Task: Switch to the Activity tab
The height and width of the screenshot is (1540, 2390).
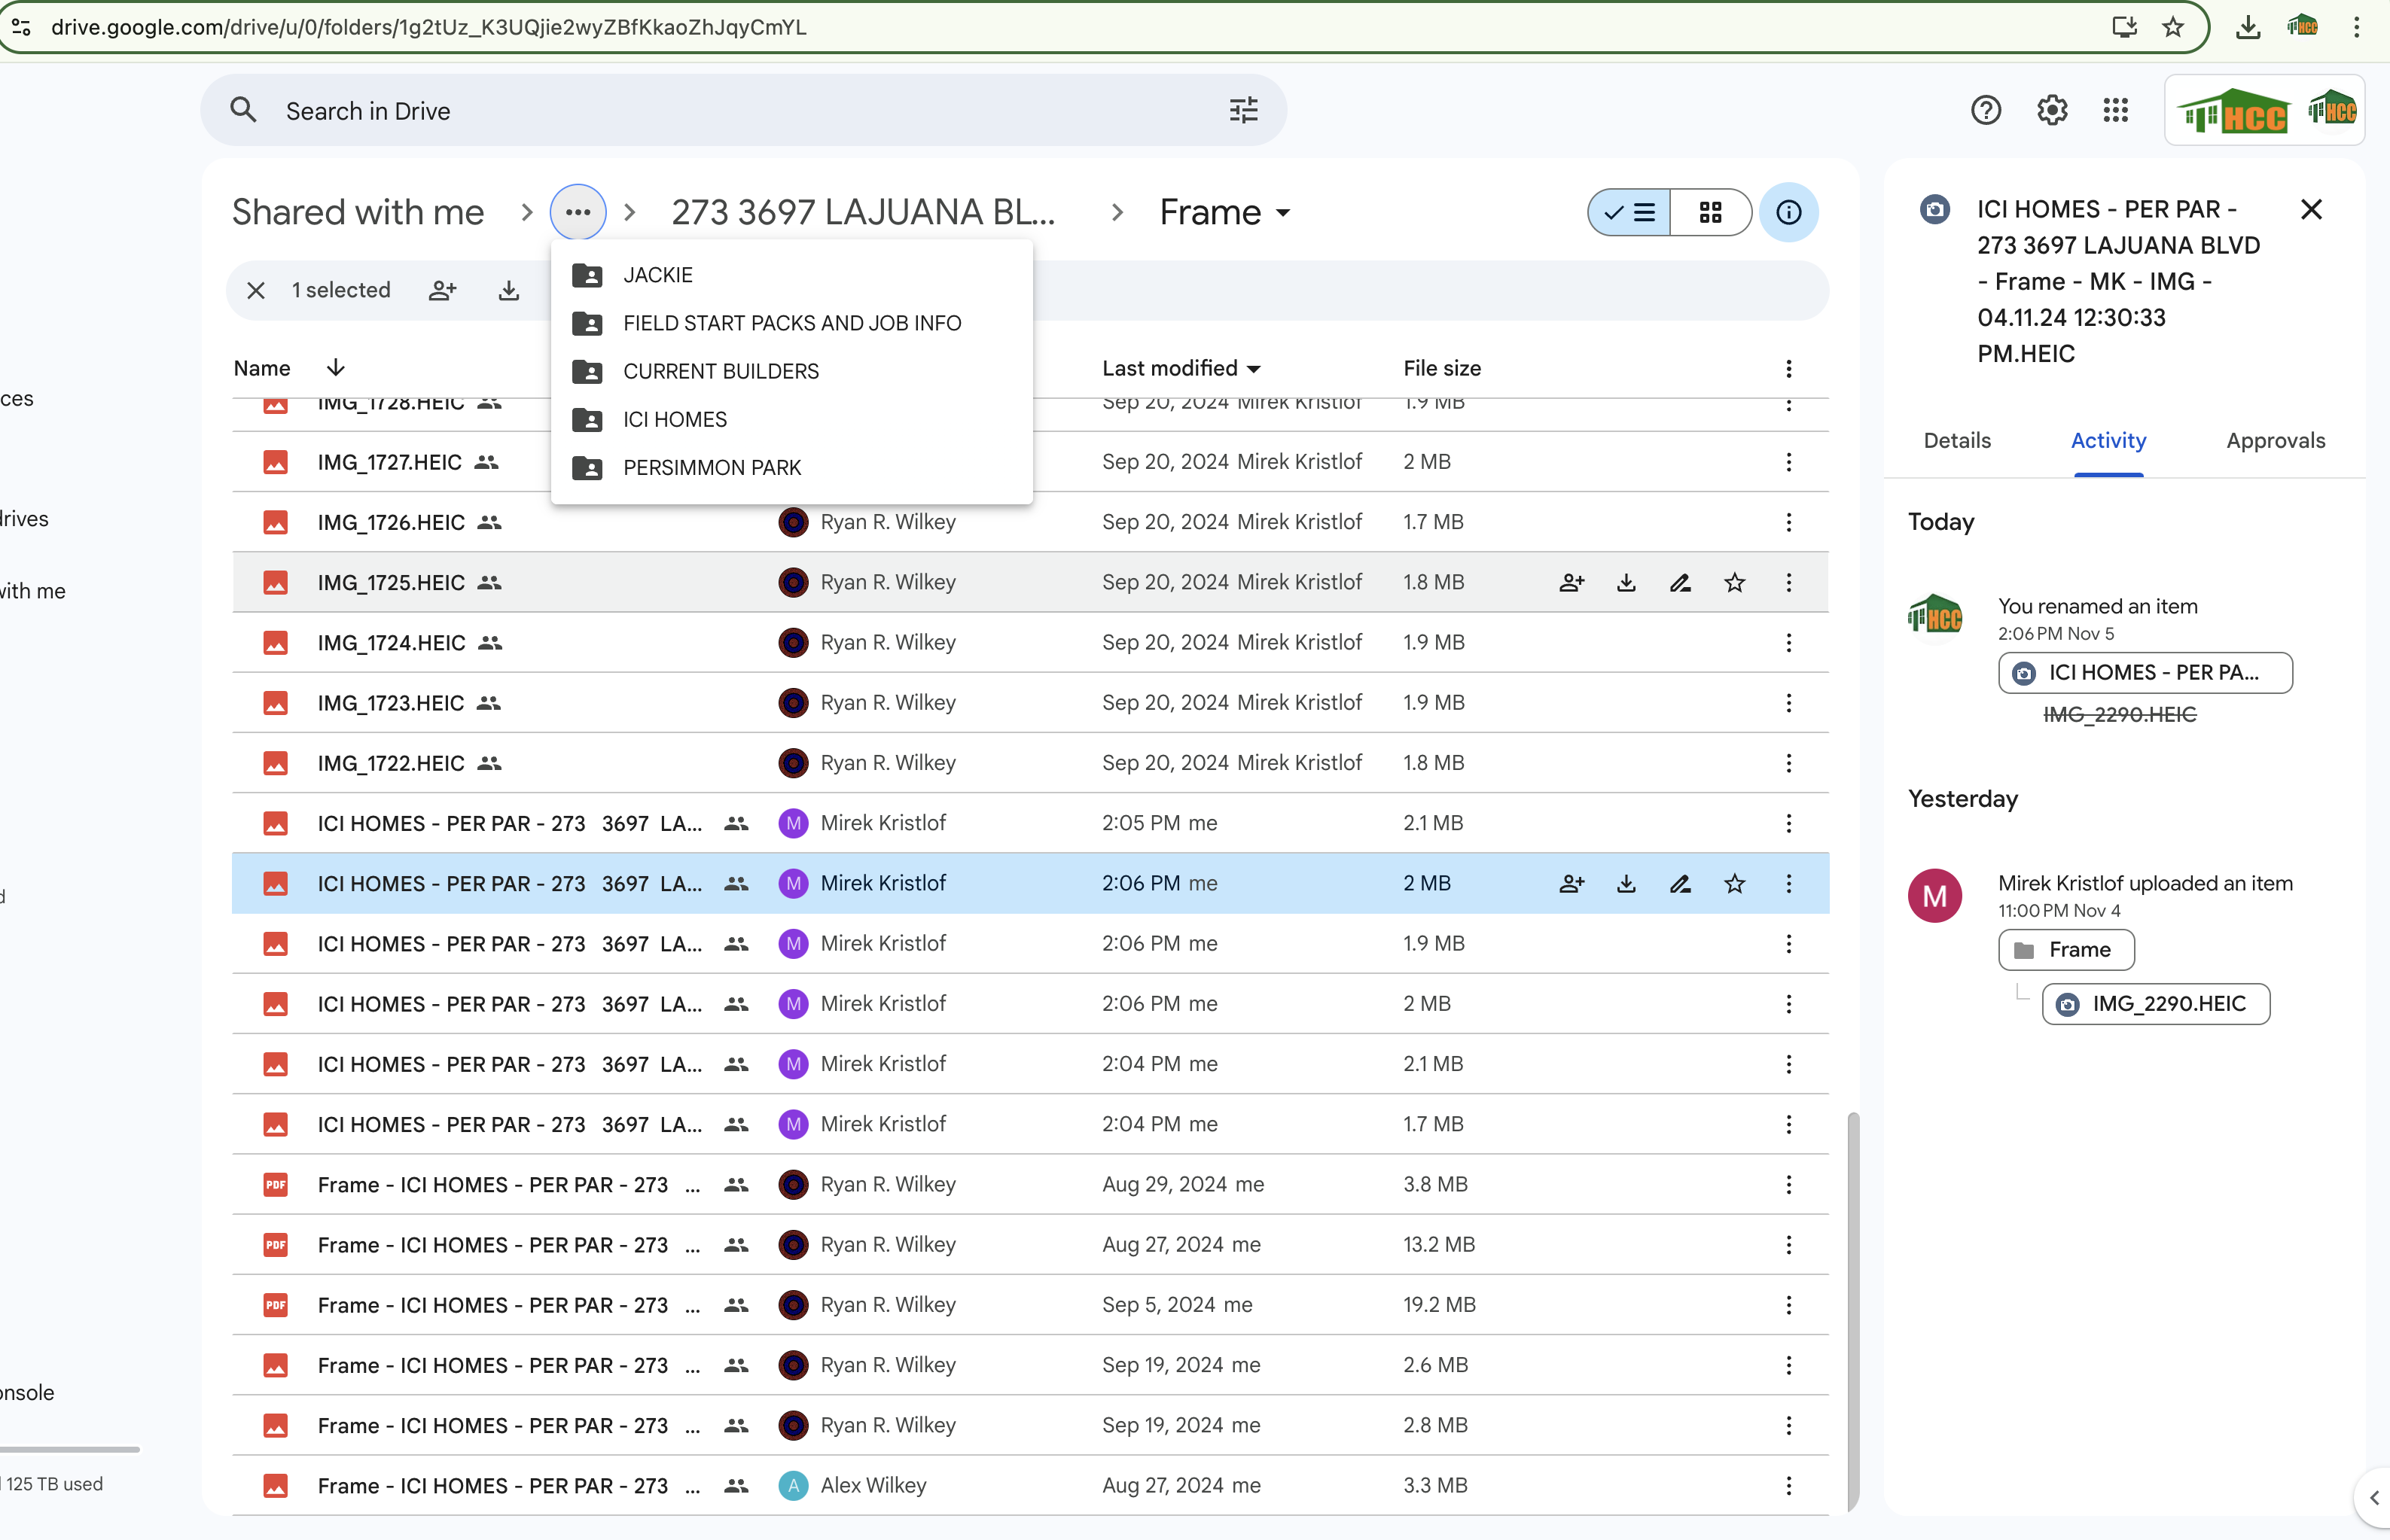Action: (x=2108, y=441)
